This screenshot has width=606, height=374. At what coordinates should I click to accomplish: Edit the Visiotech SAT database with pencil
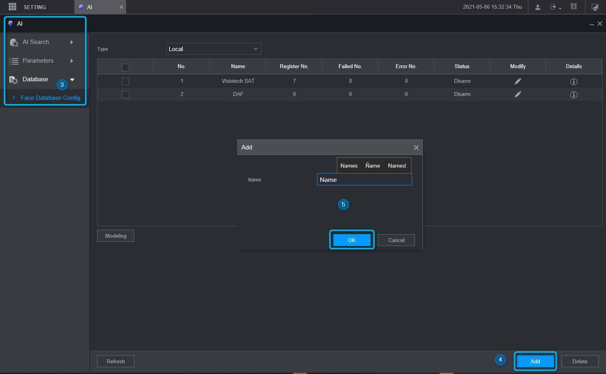coord(518,81)
